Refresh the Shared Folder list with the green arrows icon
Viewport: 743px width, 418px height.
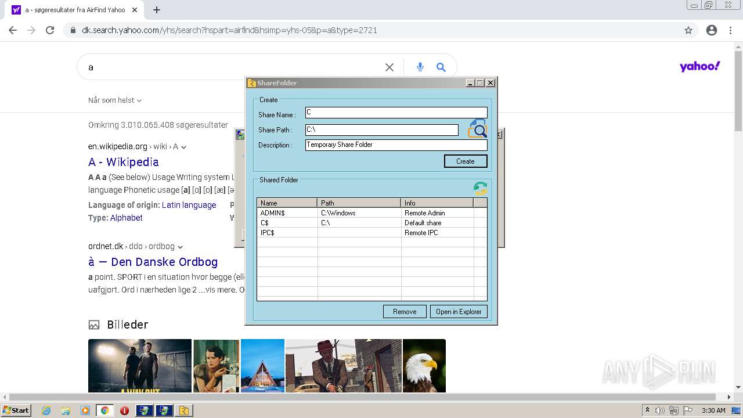pos(480,188)
